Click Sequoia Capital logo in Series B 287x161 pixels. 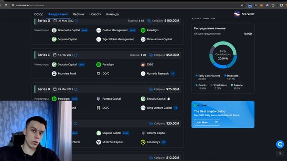[143, 99]
